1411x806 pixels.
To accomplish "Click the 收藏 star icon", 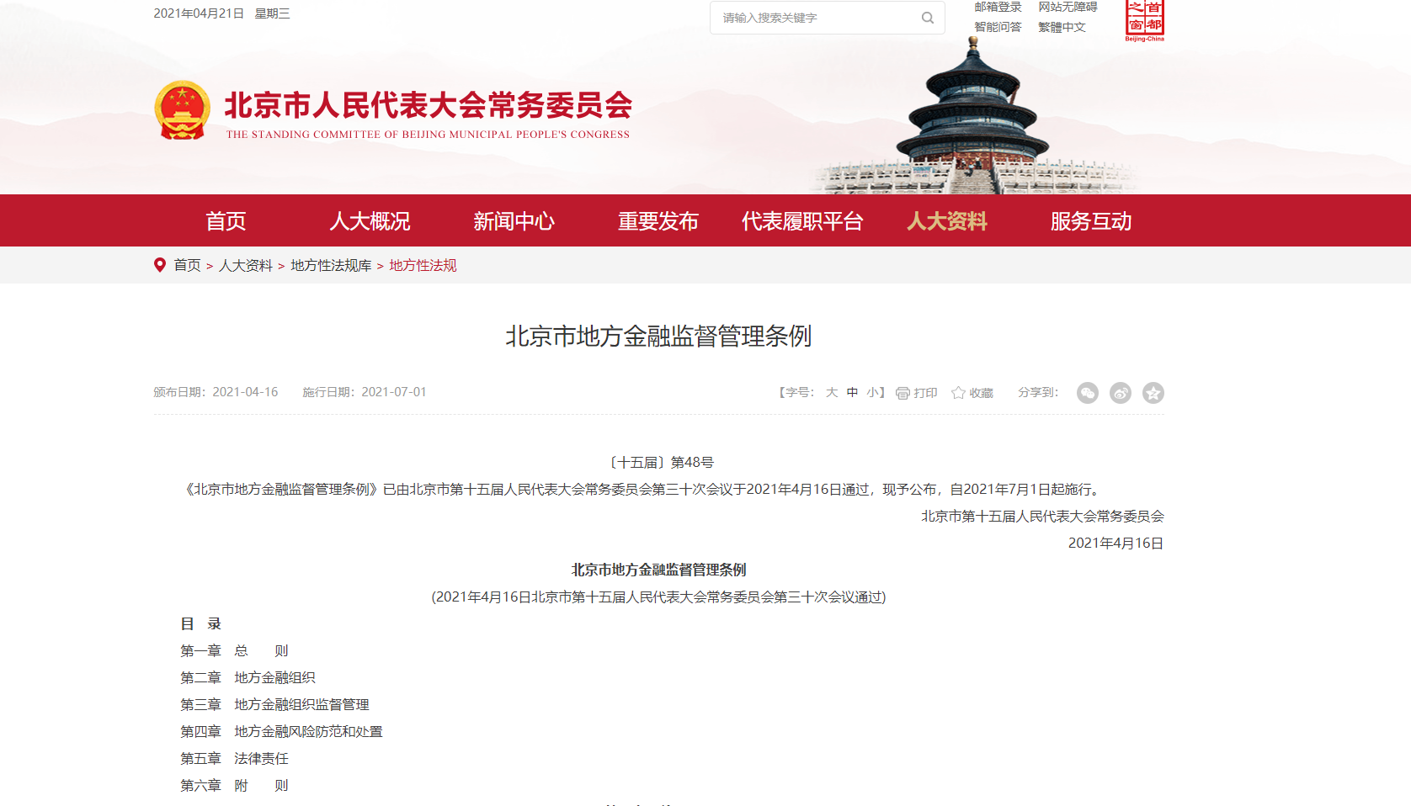I will click(958, 393).
